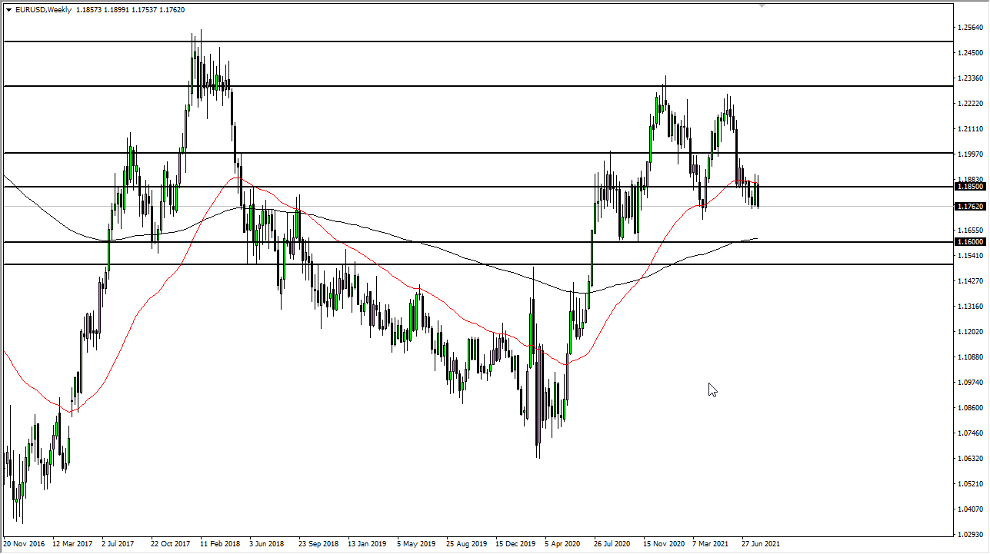The width and height of the screenshot is (990, 554).
Task: Open the OHLC quote dropdown arrow
Action: coord(8,10)
